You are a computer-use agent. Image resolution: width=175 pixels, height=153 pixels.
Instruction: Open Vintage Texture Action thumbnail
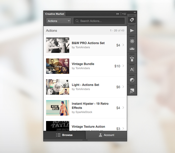[58, 126]
